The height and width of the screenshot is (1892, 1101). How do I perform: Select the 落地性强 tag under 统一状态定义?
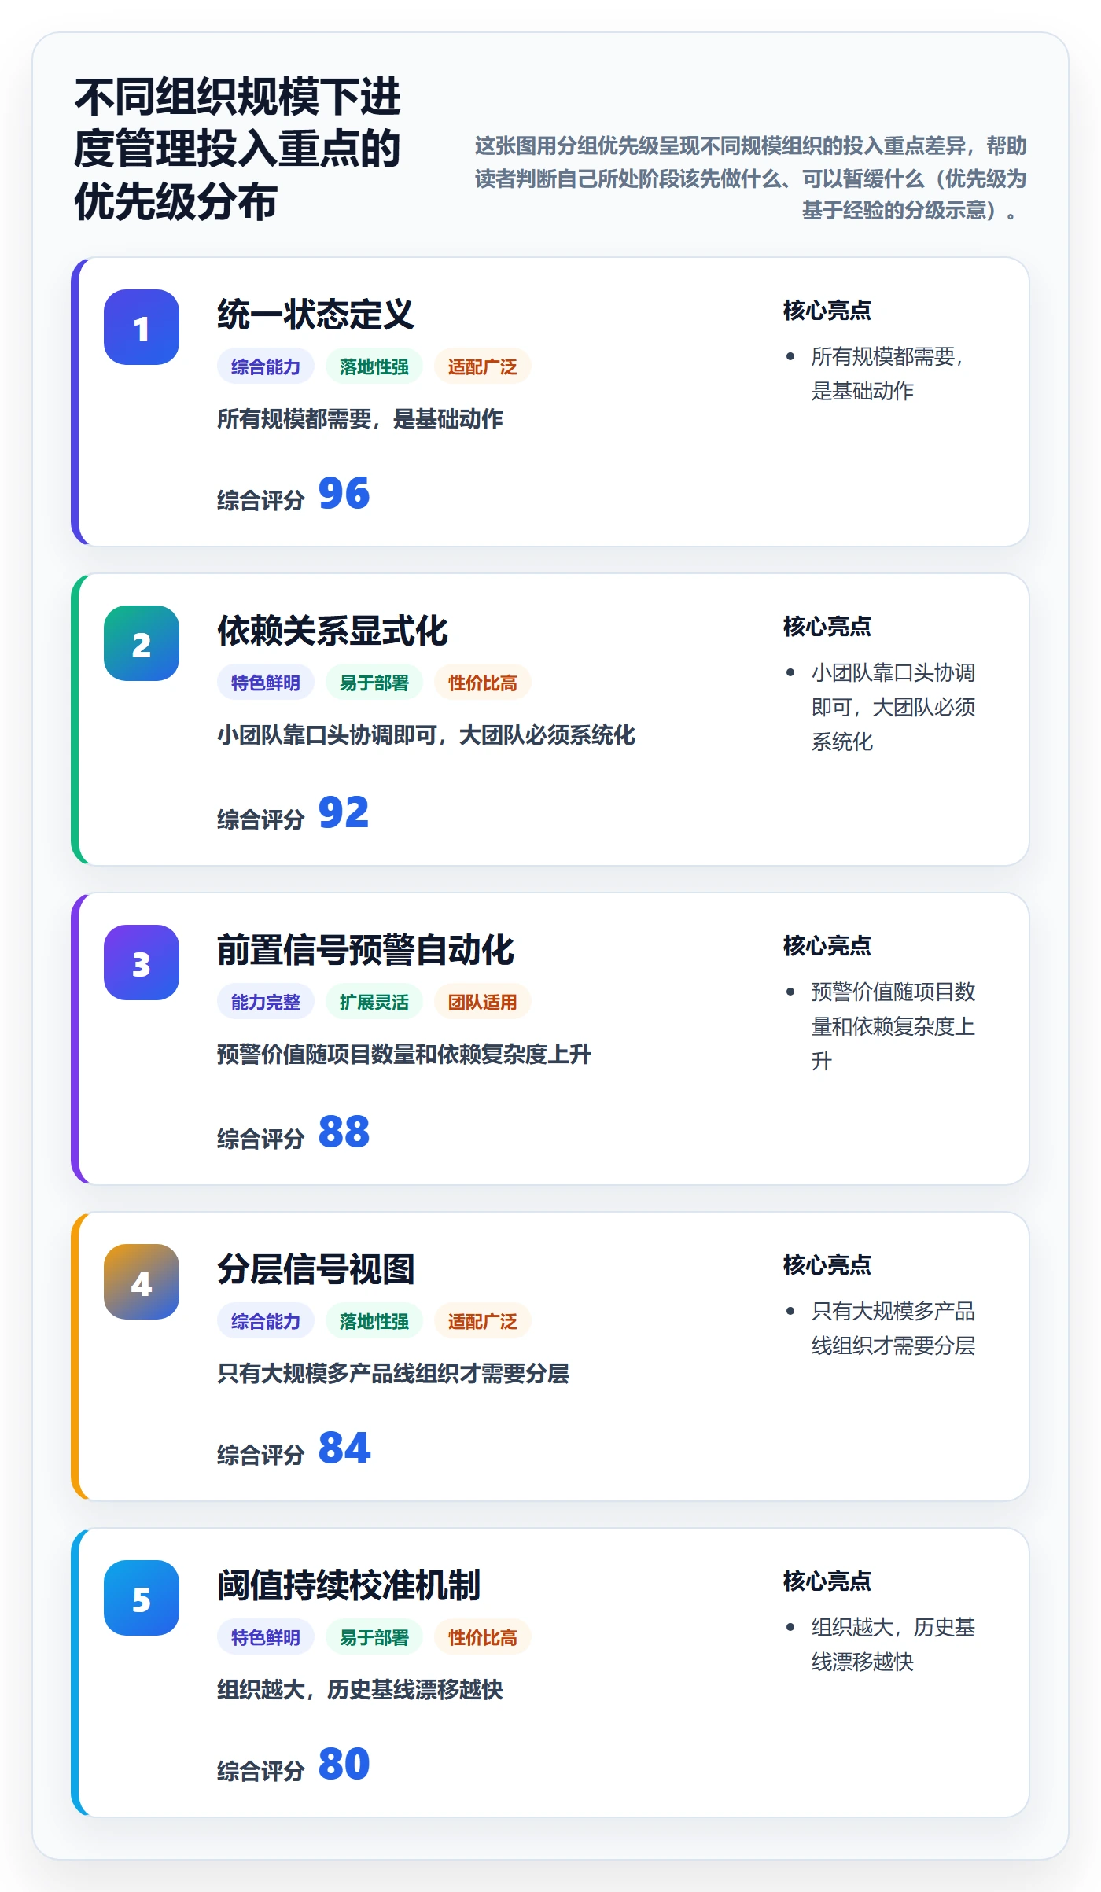374,366
